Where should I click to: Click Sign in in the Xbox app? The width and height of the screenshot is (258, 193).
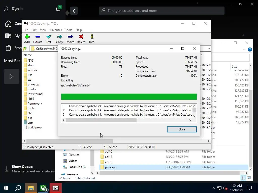pos(17,9)
